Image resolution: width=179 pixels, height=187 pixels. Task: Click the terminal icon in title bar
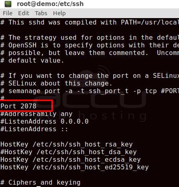click(8, 4)
